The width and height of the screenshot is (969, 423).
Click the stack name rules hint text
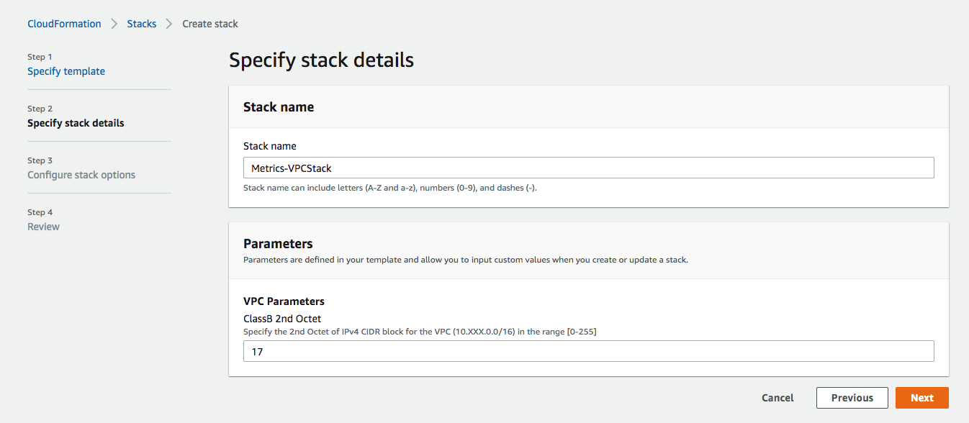tap(390, 188)
